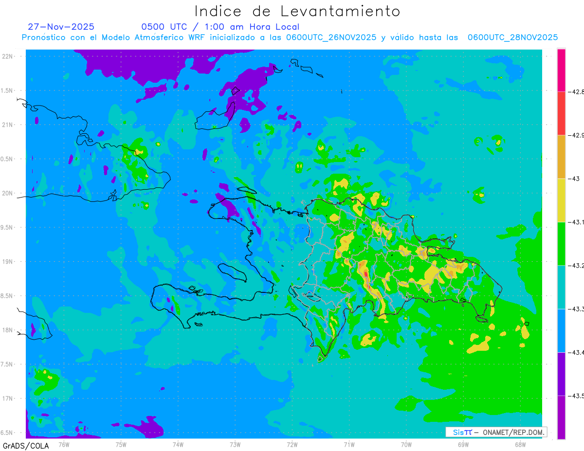Click the '22N' latitude label
Screen dimensions: 584x451
(8, 56)
